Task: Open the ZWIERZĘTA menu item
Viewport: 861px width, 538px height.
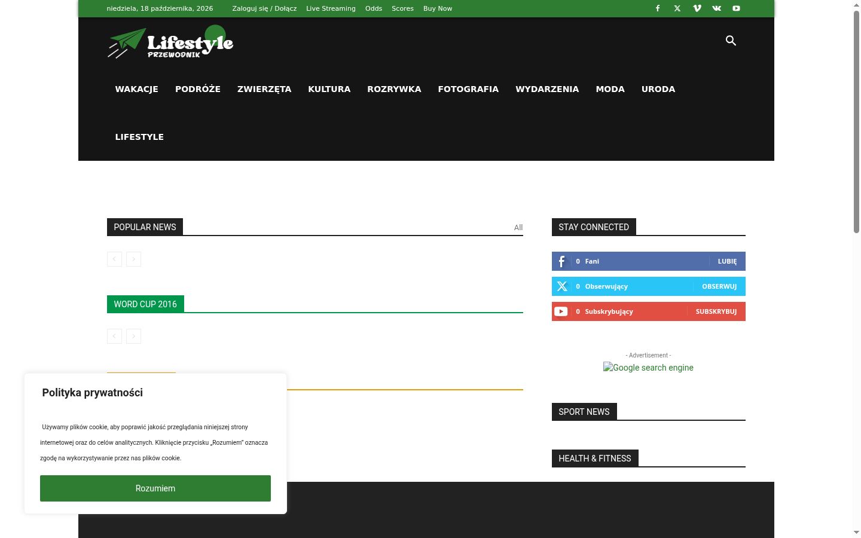Action: click(264, 89)
